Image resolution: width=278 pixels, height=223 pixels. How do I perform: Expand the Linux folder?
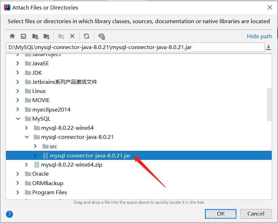[18, 91]
